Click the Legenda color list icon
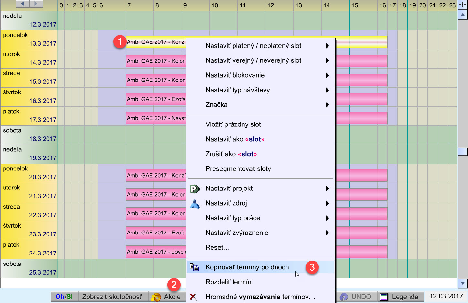The width and height of the screenshot is (468, 303). (x=384, y=297)
